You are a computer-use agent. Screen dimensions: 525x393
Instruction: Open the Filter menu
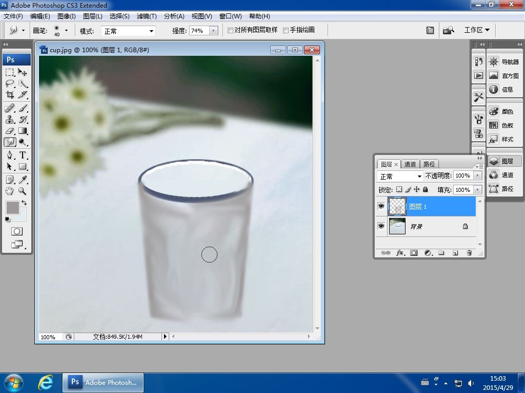147,16
